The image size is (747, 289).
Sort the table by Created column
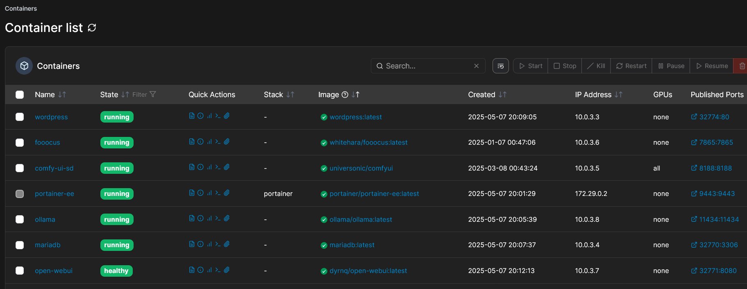487,95
